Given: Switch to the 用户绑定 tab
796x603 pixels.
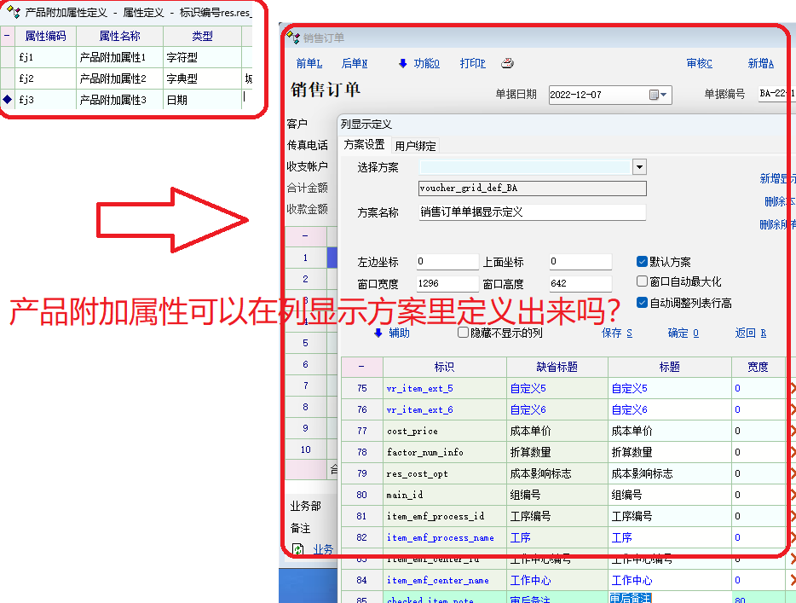Looking at the screenshot, I should (415, 146).
